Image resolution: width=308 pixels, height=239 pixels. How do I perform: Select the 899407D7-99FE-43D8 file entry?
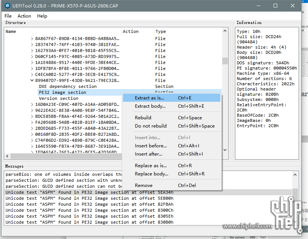click(x=77, y=80)
